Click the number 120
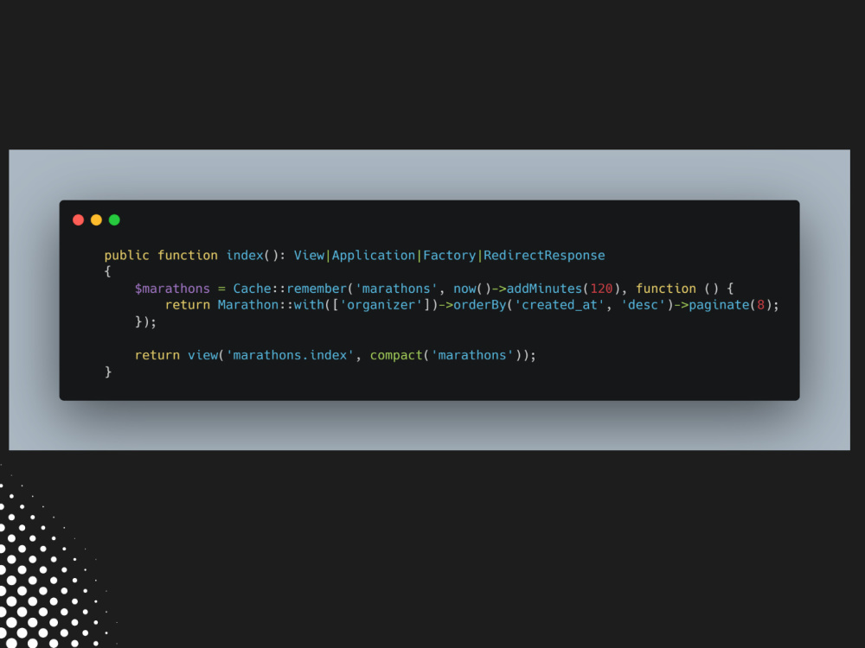The image size is (865, 648). click(x=601, y=289)
